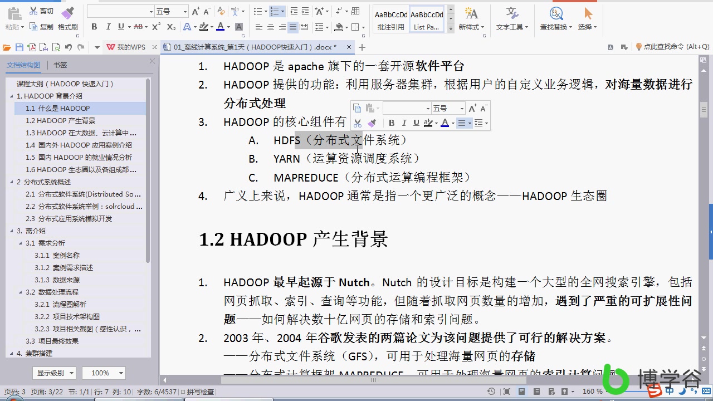Open the numbered list dropdown arrow
Screen dimensions: 713x401
(282, 11)
